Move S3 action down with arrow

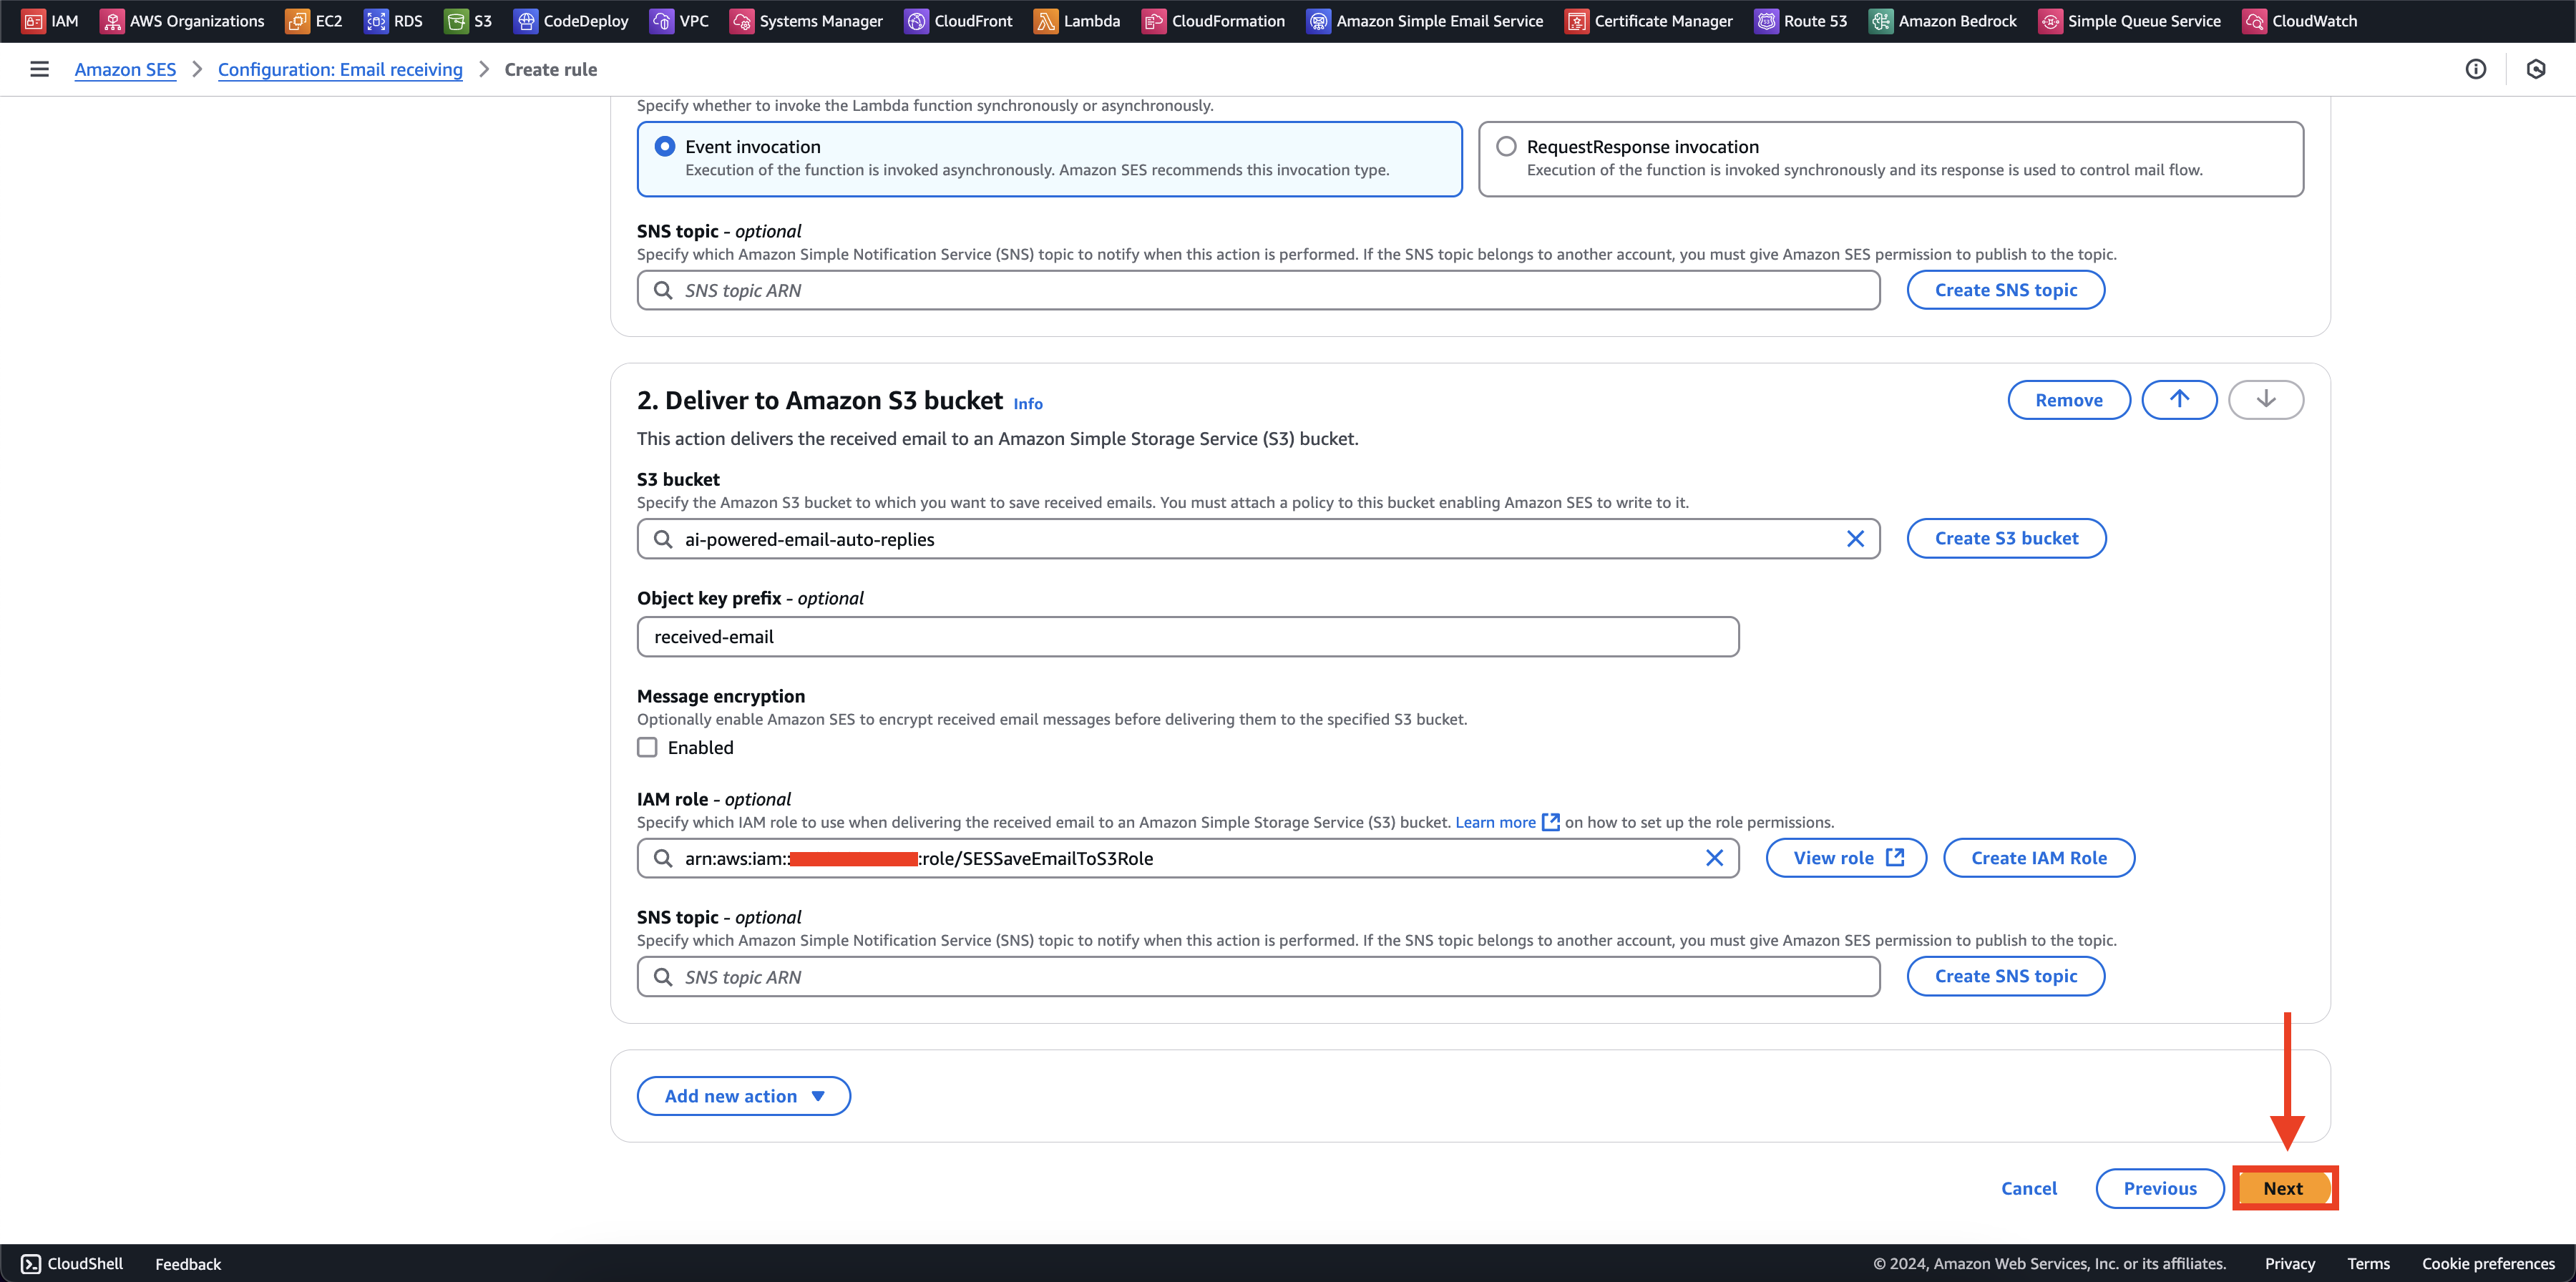coord(2267,400)
